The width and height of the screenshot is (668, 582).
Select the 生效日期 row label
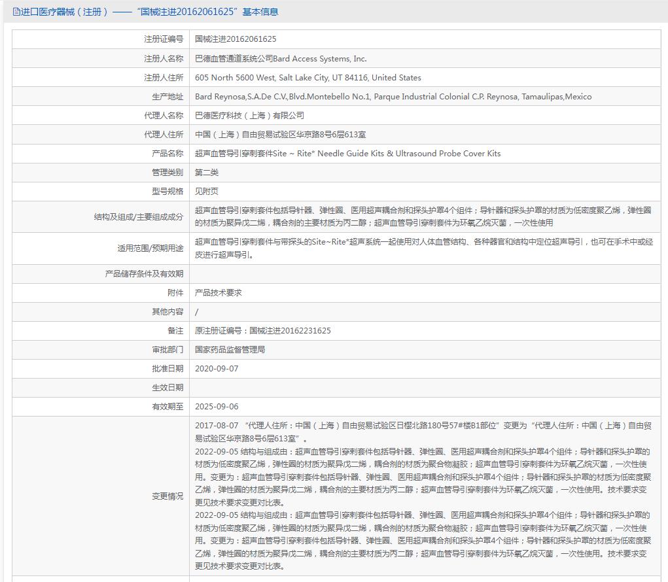[167, 387]
